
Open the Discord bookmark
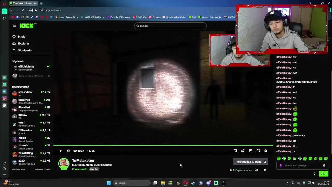coord(17,17)
